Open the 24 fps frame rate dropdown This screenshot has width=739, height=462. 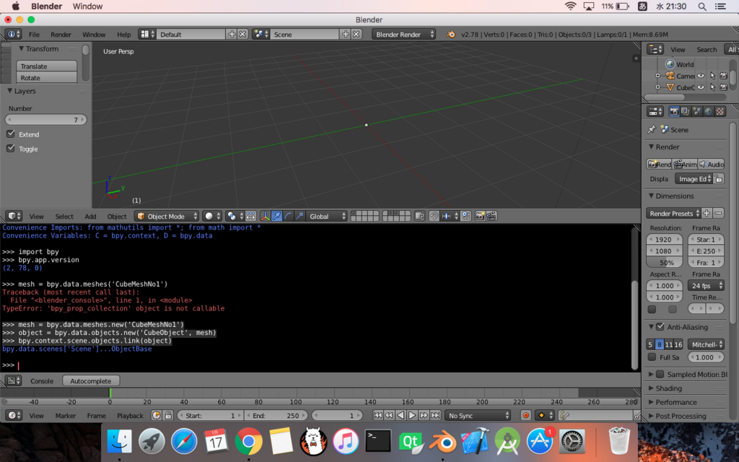coord(706,285)
